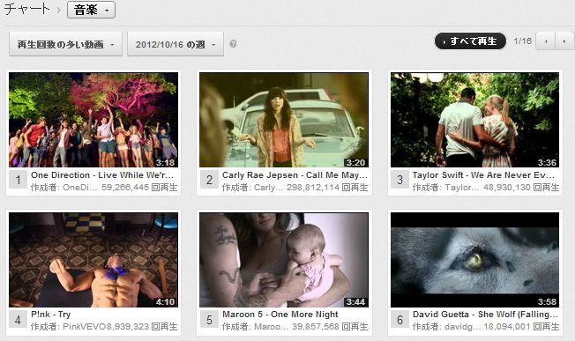Viewport: 575px width, 341px height.
Task: Click the rank 6 number badge
Action: point(400,320)
